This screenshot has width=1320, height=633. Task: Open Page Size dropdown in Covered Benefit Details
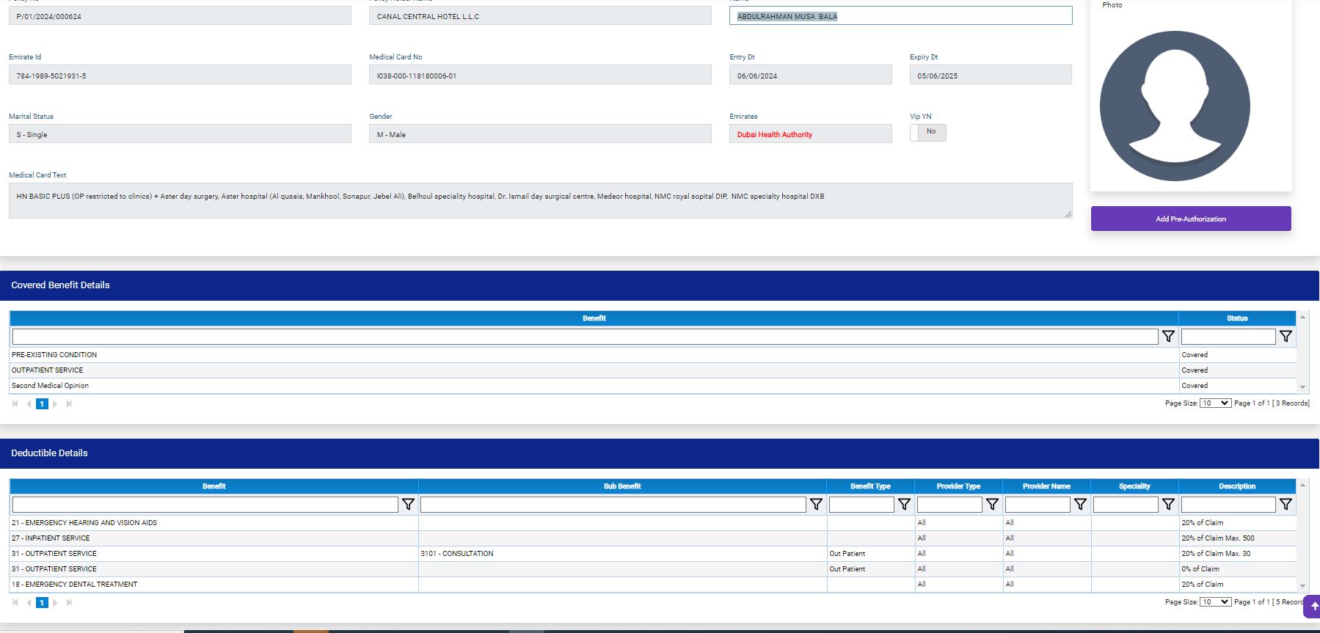1215,403
